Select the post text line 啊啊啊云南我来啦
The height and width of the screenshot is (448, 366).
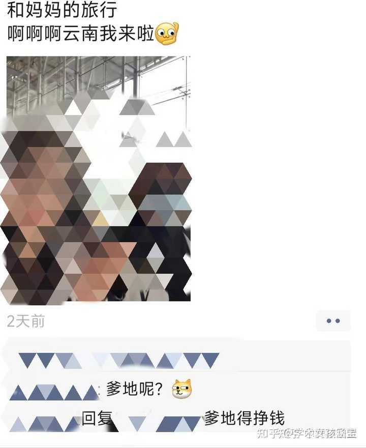[x=81, y=34]
